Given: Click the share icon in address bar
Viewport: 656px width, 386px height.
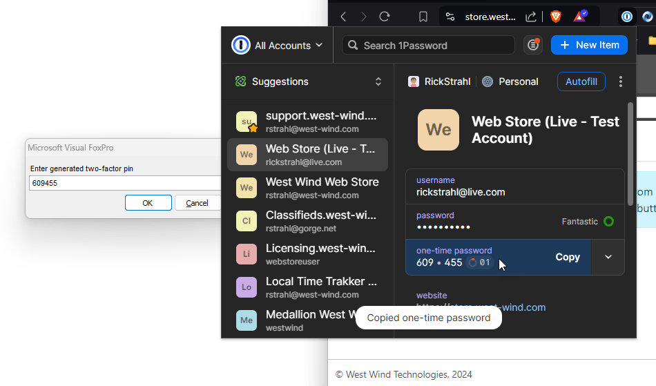Looking at the screenshot, I should 531,17.
